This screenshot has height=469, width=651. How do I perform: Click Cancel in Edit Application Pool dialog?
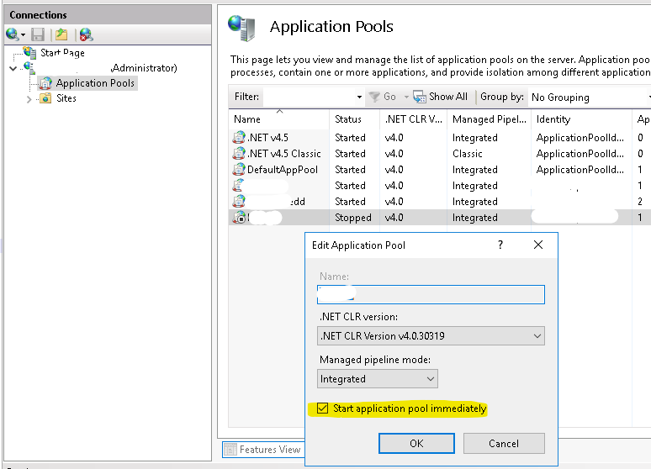coord(504,443)
